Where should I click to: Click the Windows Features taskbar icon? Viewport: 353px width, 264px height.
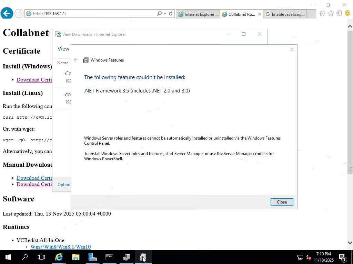143,257
